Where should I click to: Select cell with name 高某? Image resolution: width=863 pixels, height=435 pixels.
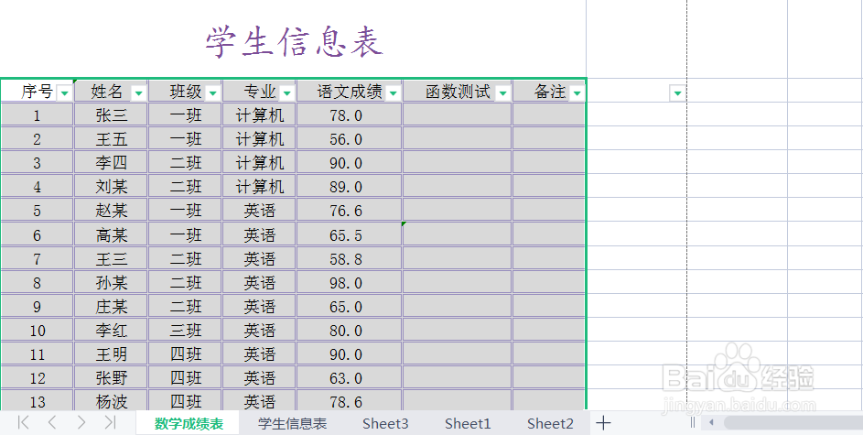(111, 234)
